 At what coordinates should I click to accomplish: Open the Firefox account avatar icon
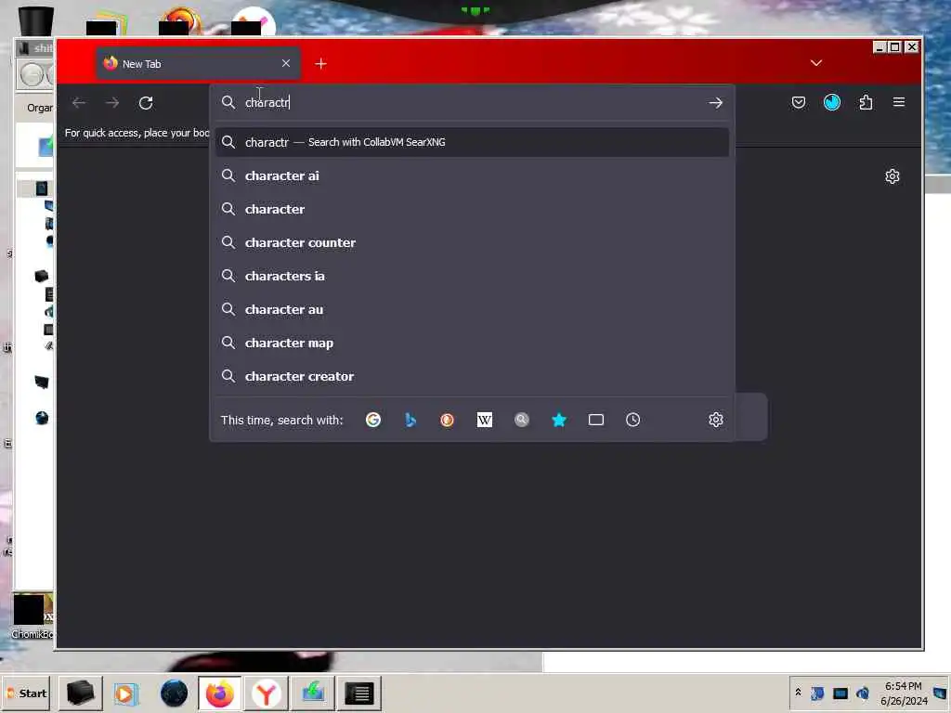pos(832,102)
